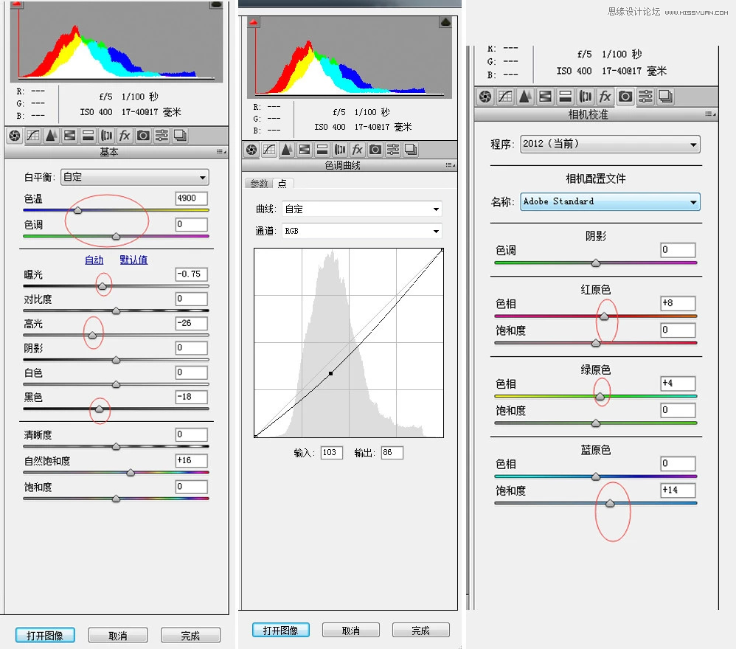Open Tone Curve icon in Basic panel
The width and height of the screenshot is (736, 649).
(33, 136)
